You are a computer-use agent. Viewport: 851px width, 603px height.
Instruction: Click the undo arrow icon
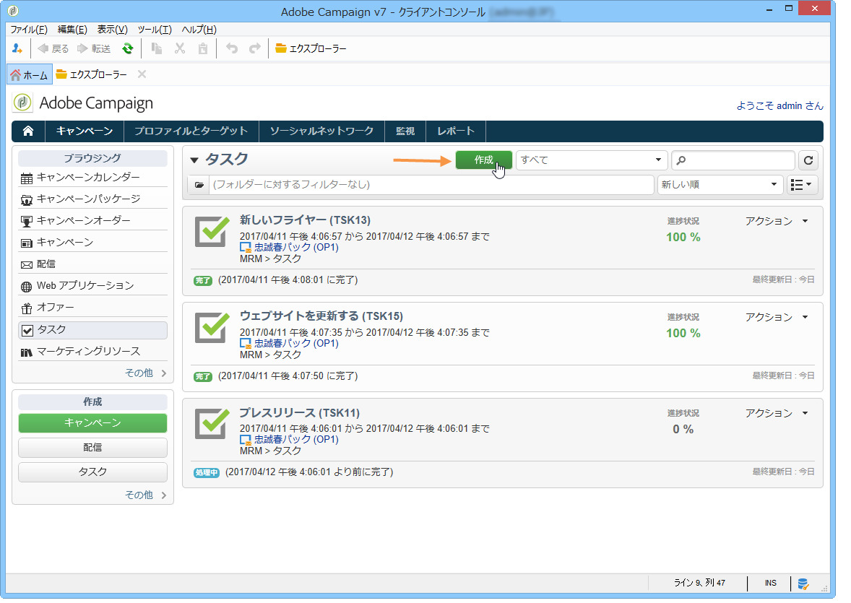click(232, 49)
